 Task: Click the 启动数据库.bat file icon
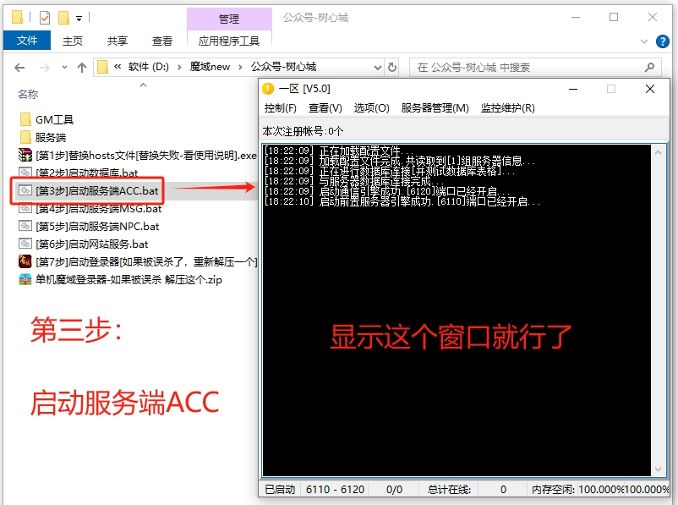[25, 173]
